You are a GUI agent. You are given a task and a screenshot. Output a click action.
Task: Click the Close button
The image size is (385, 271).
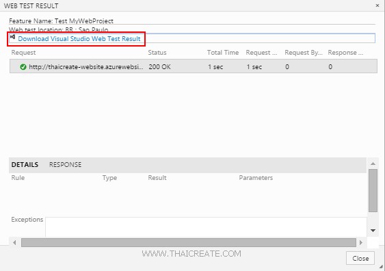point(360,258)
